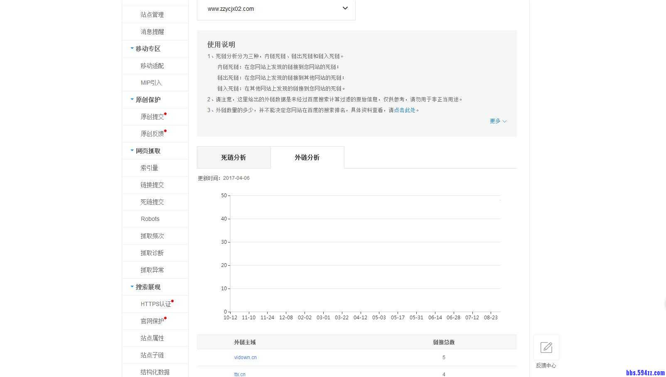The width and height of the screenshot is (666, 377).
Task: Select 索引量 under 网页抓取
Action: click(149, 168)
